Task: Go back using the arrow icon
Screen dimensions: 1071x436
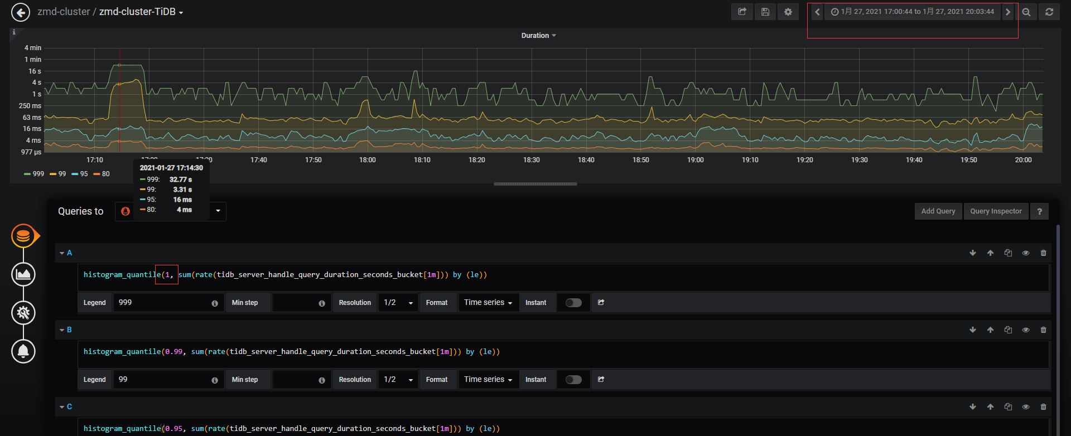Action: tap(21, 12)
